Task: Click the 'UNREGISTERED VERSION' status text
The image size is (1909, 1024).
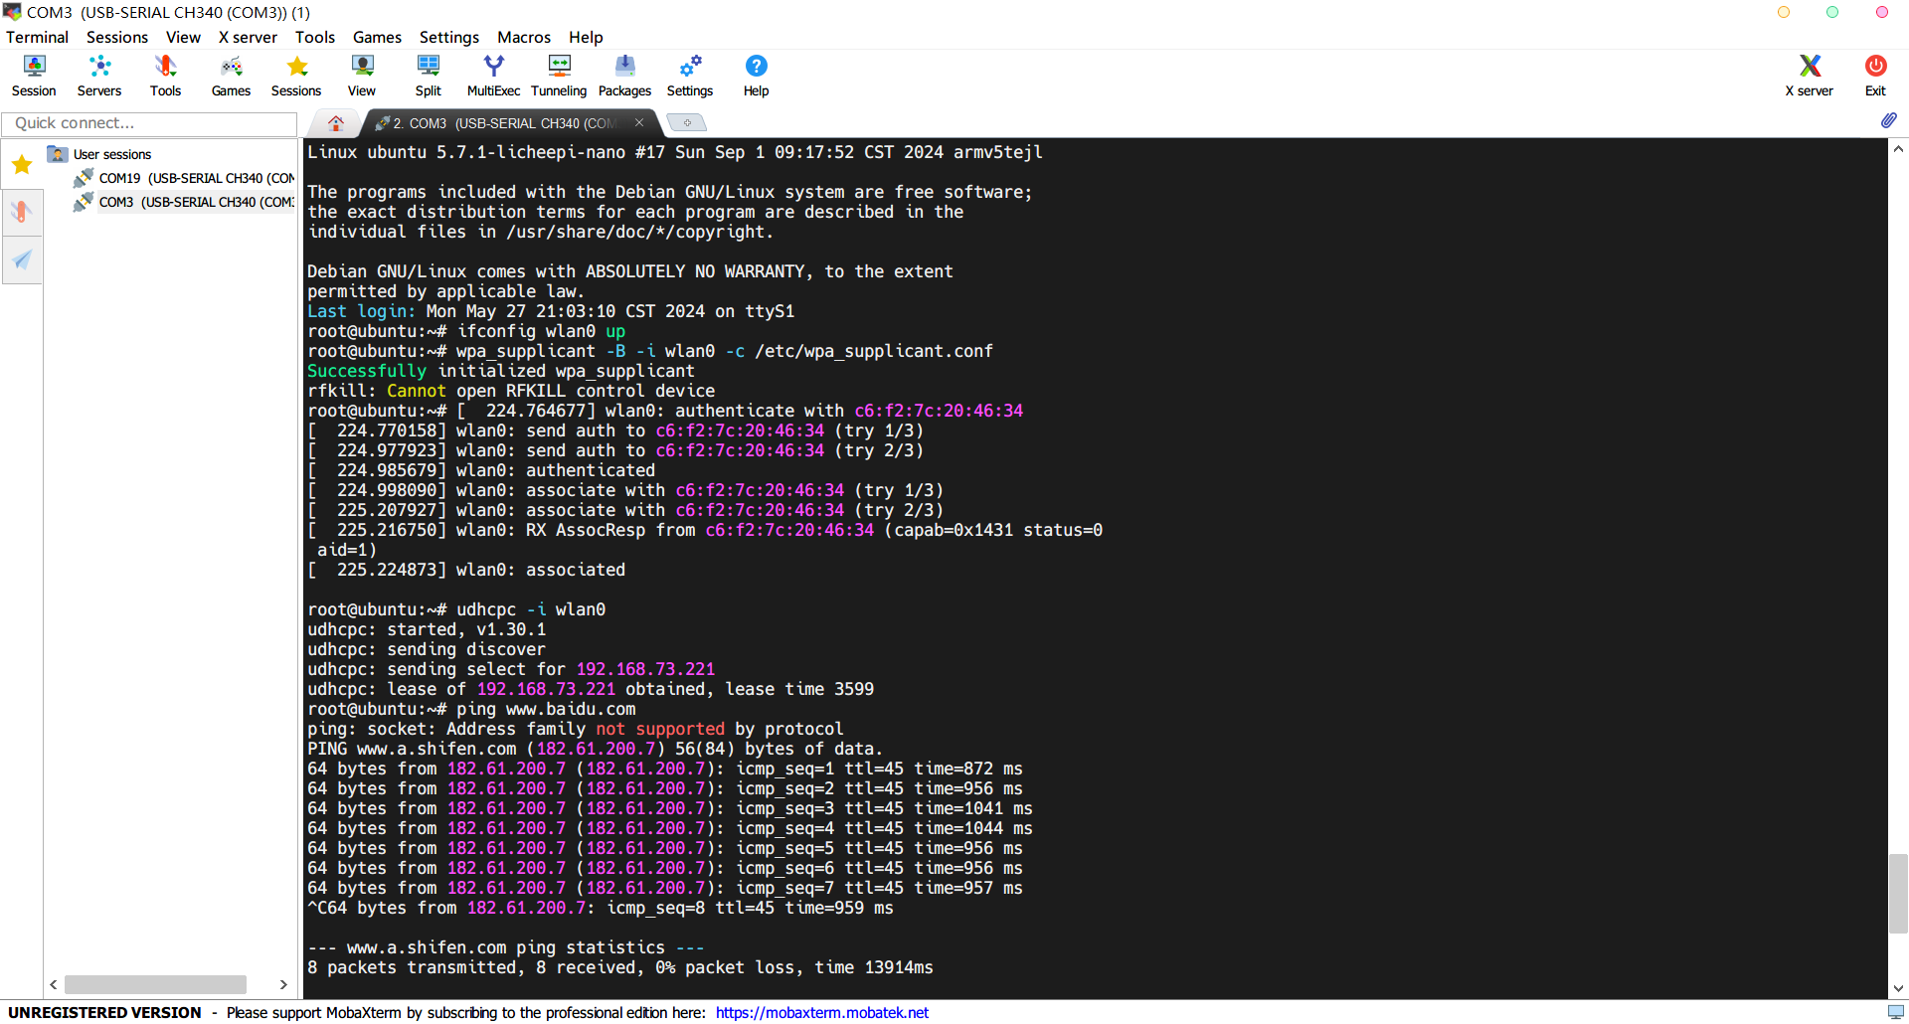Action: click(x=104, y=1012)
